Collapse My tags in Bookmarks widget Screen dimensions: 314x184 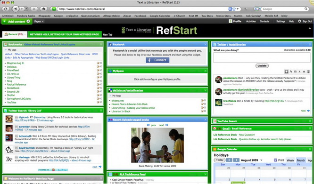pyautogui.click(x=6, y=50)
